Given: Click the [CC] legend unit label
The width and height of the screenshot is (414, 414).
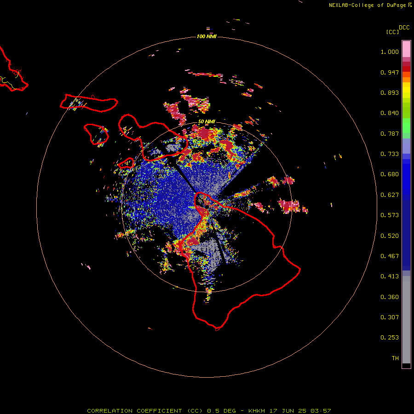Looking at the screenshot, I should coord(392,32).
